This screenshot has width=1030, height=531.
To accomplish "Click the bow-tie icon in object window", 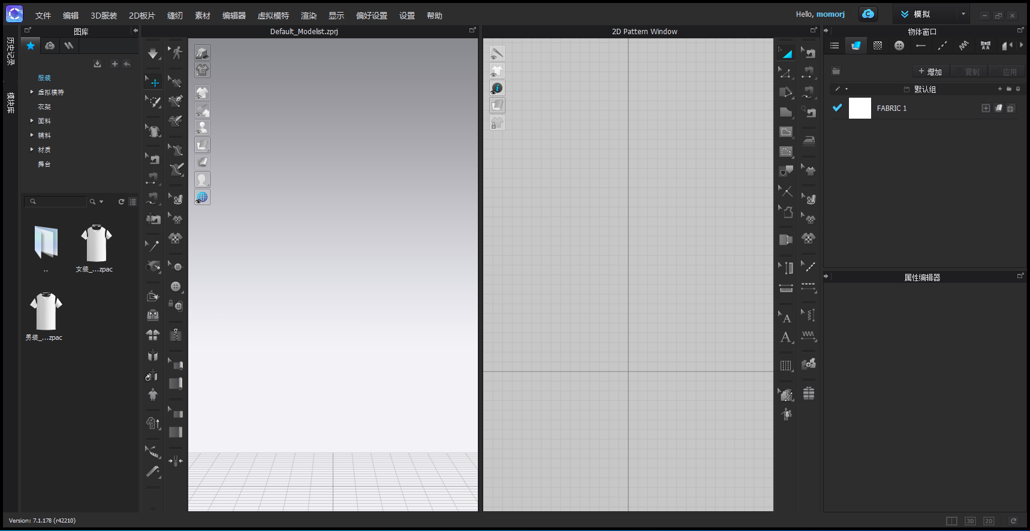I will pyautogui.click(x=985, y=46).
